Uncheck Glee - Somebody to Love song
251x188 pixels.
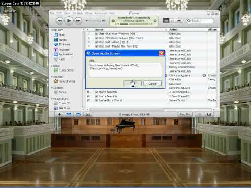(x=96, y=38)
